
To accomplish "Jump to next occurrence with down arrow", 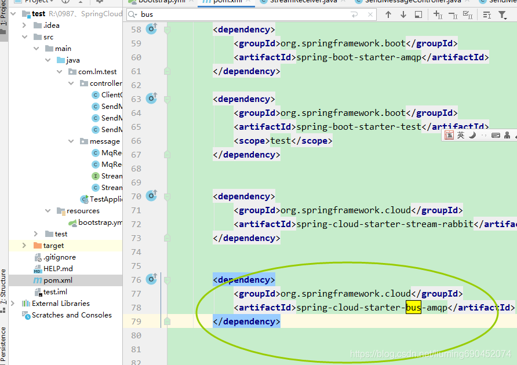I will 403,14.
